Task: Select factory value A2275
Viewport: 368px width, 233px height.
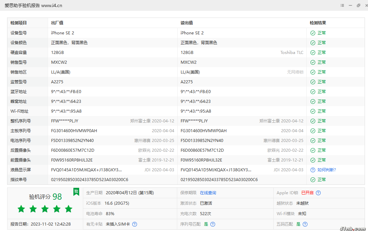Action: (x=57, y=82)
